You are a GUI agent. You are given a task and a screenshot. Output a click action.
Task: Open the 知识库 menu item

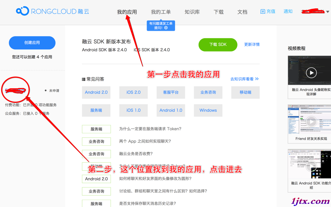pyautogui.click(x=192, y=12)
